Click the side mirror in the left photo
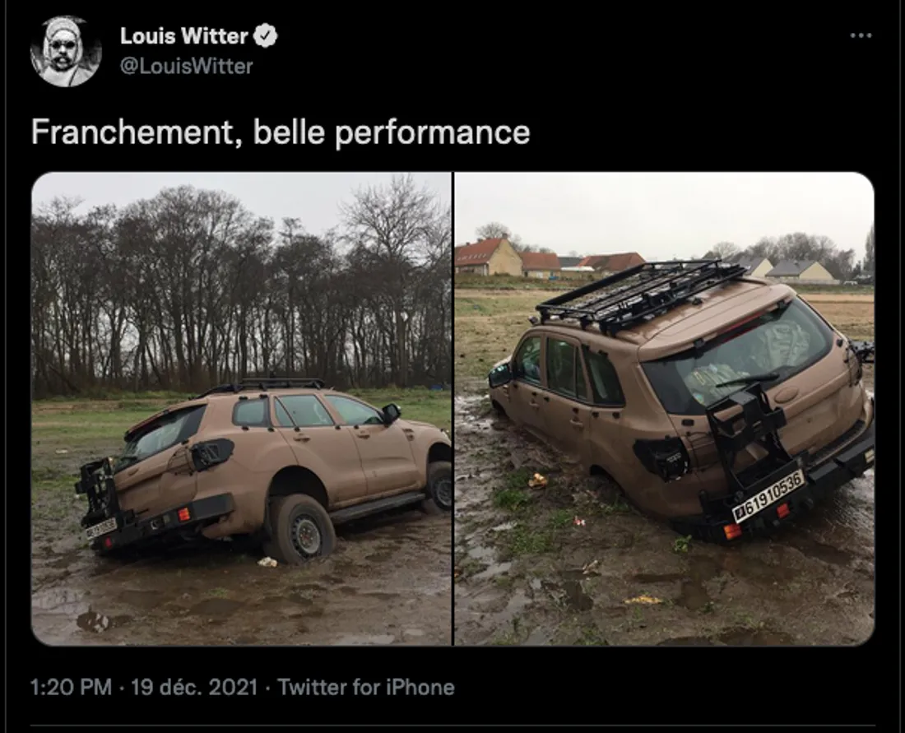 391,413
